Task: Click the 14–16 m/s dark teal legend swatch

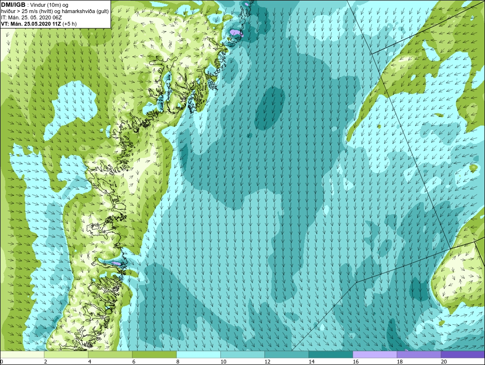Action: (x=331, y=354)
